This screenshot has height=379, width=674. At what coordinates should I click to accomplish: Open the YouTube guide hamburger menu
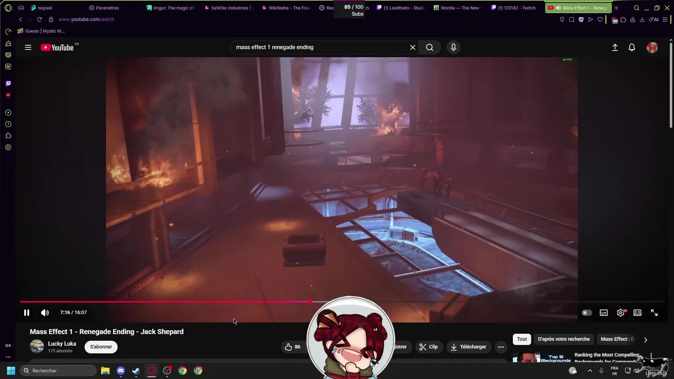28,47
